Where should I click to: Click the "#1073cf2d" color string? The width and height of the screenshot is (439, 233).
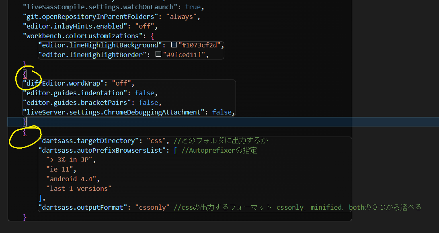[x=200, y=45]
